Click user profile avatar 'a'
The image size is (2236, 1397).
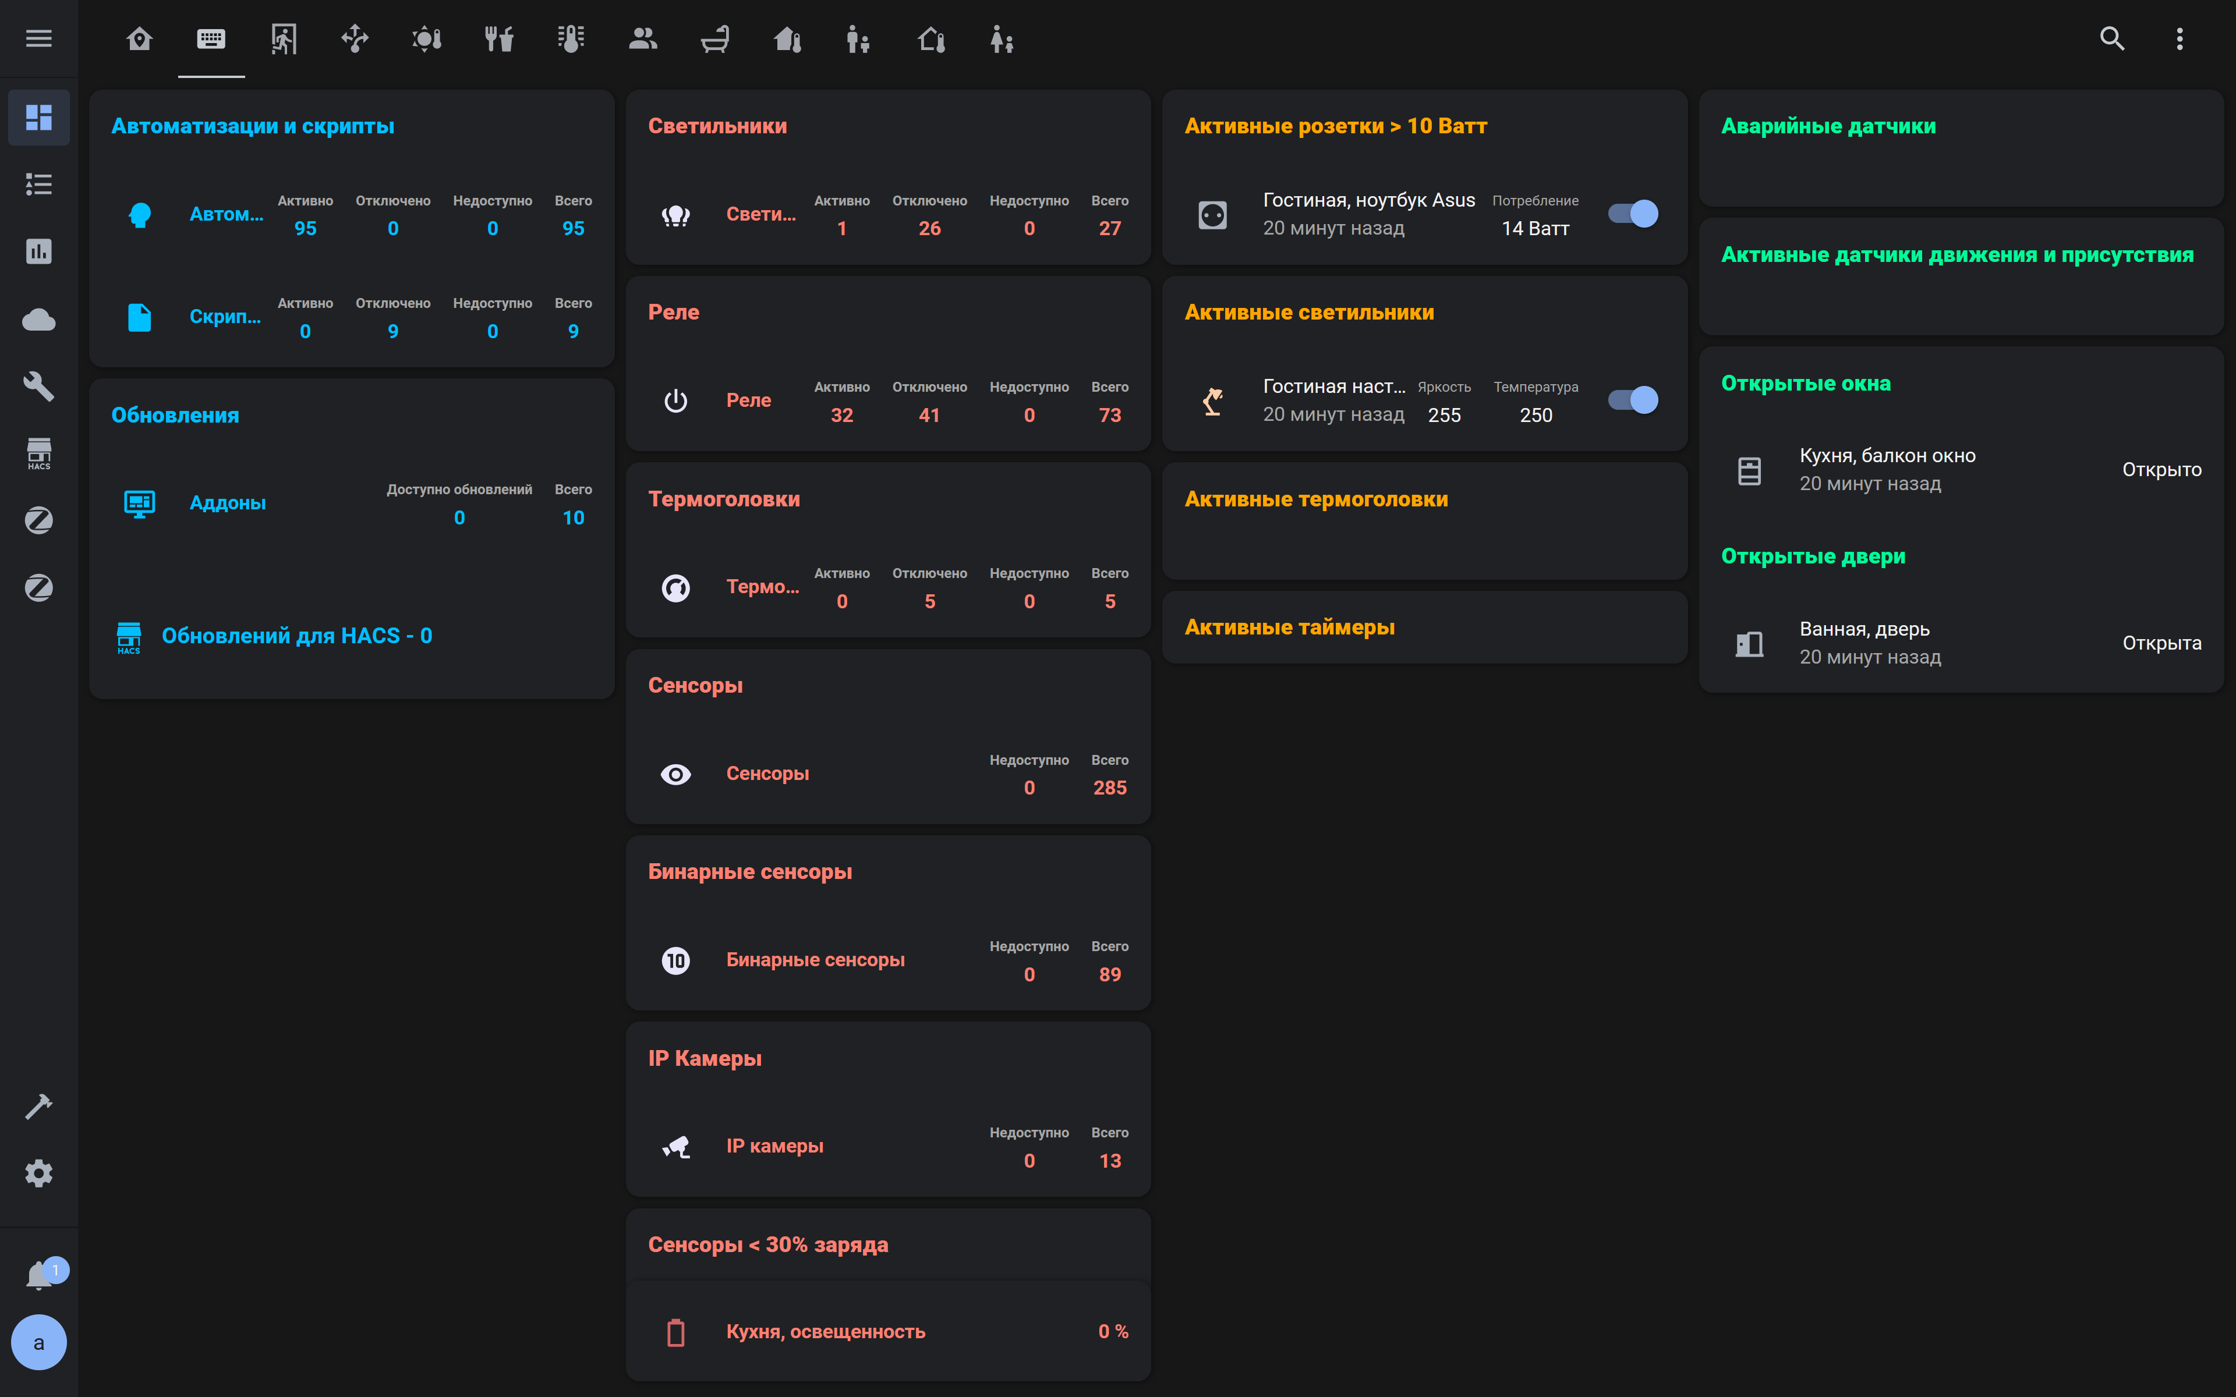[39, 1342]
